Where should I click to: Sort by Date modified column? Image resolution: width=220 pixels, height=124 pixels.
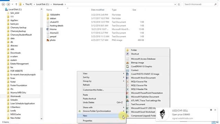98,10
